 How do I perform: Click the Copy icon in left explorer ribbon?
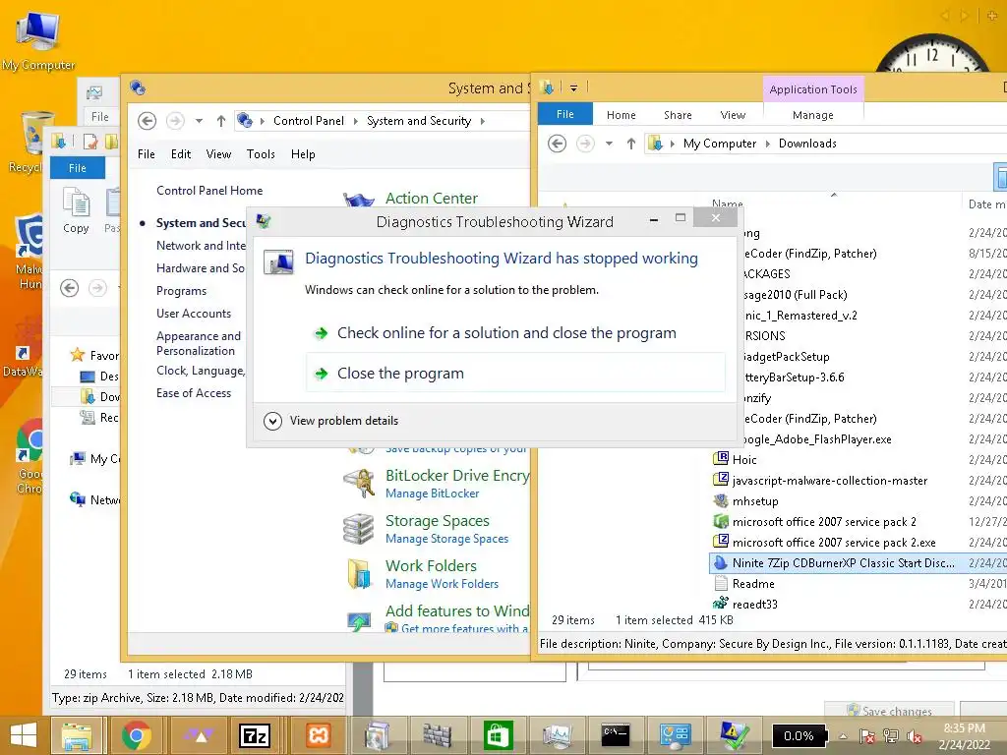(x=76, y=210)
